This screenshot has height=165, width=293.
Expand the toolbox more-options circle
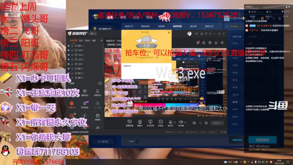coord(100,83)
